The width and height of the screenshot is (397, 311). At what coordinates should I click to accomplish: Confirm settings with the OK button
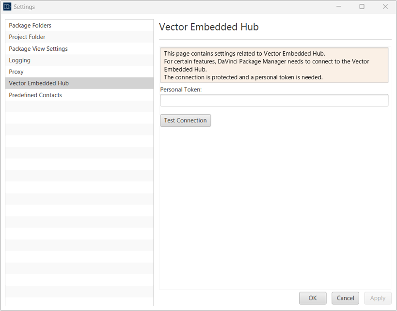tap(313, 298)
